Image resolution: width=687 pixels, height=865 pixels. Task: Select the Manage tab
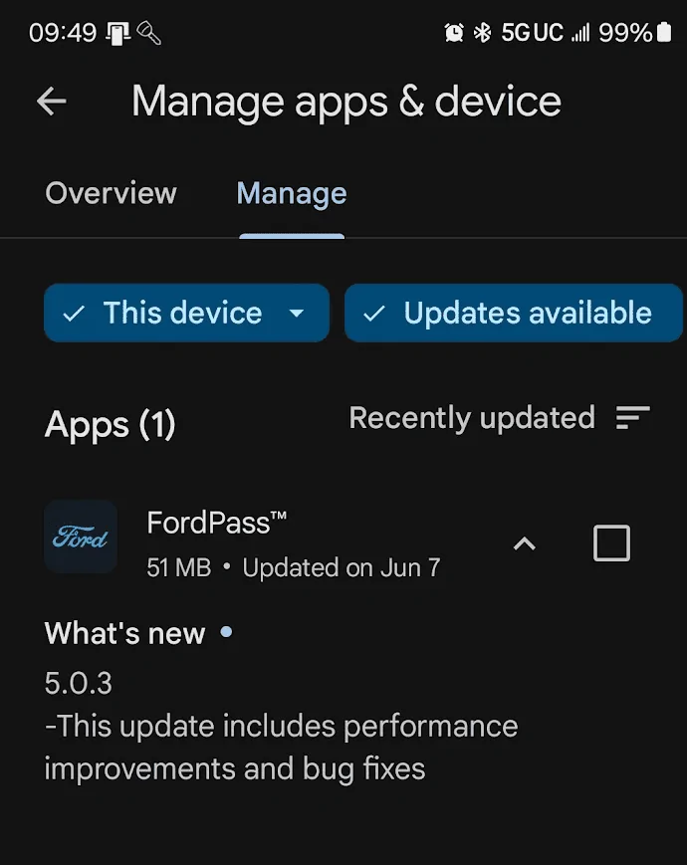point(292,193)
